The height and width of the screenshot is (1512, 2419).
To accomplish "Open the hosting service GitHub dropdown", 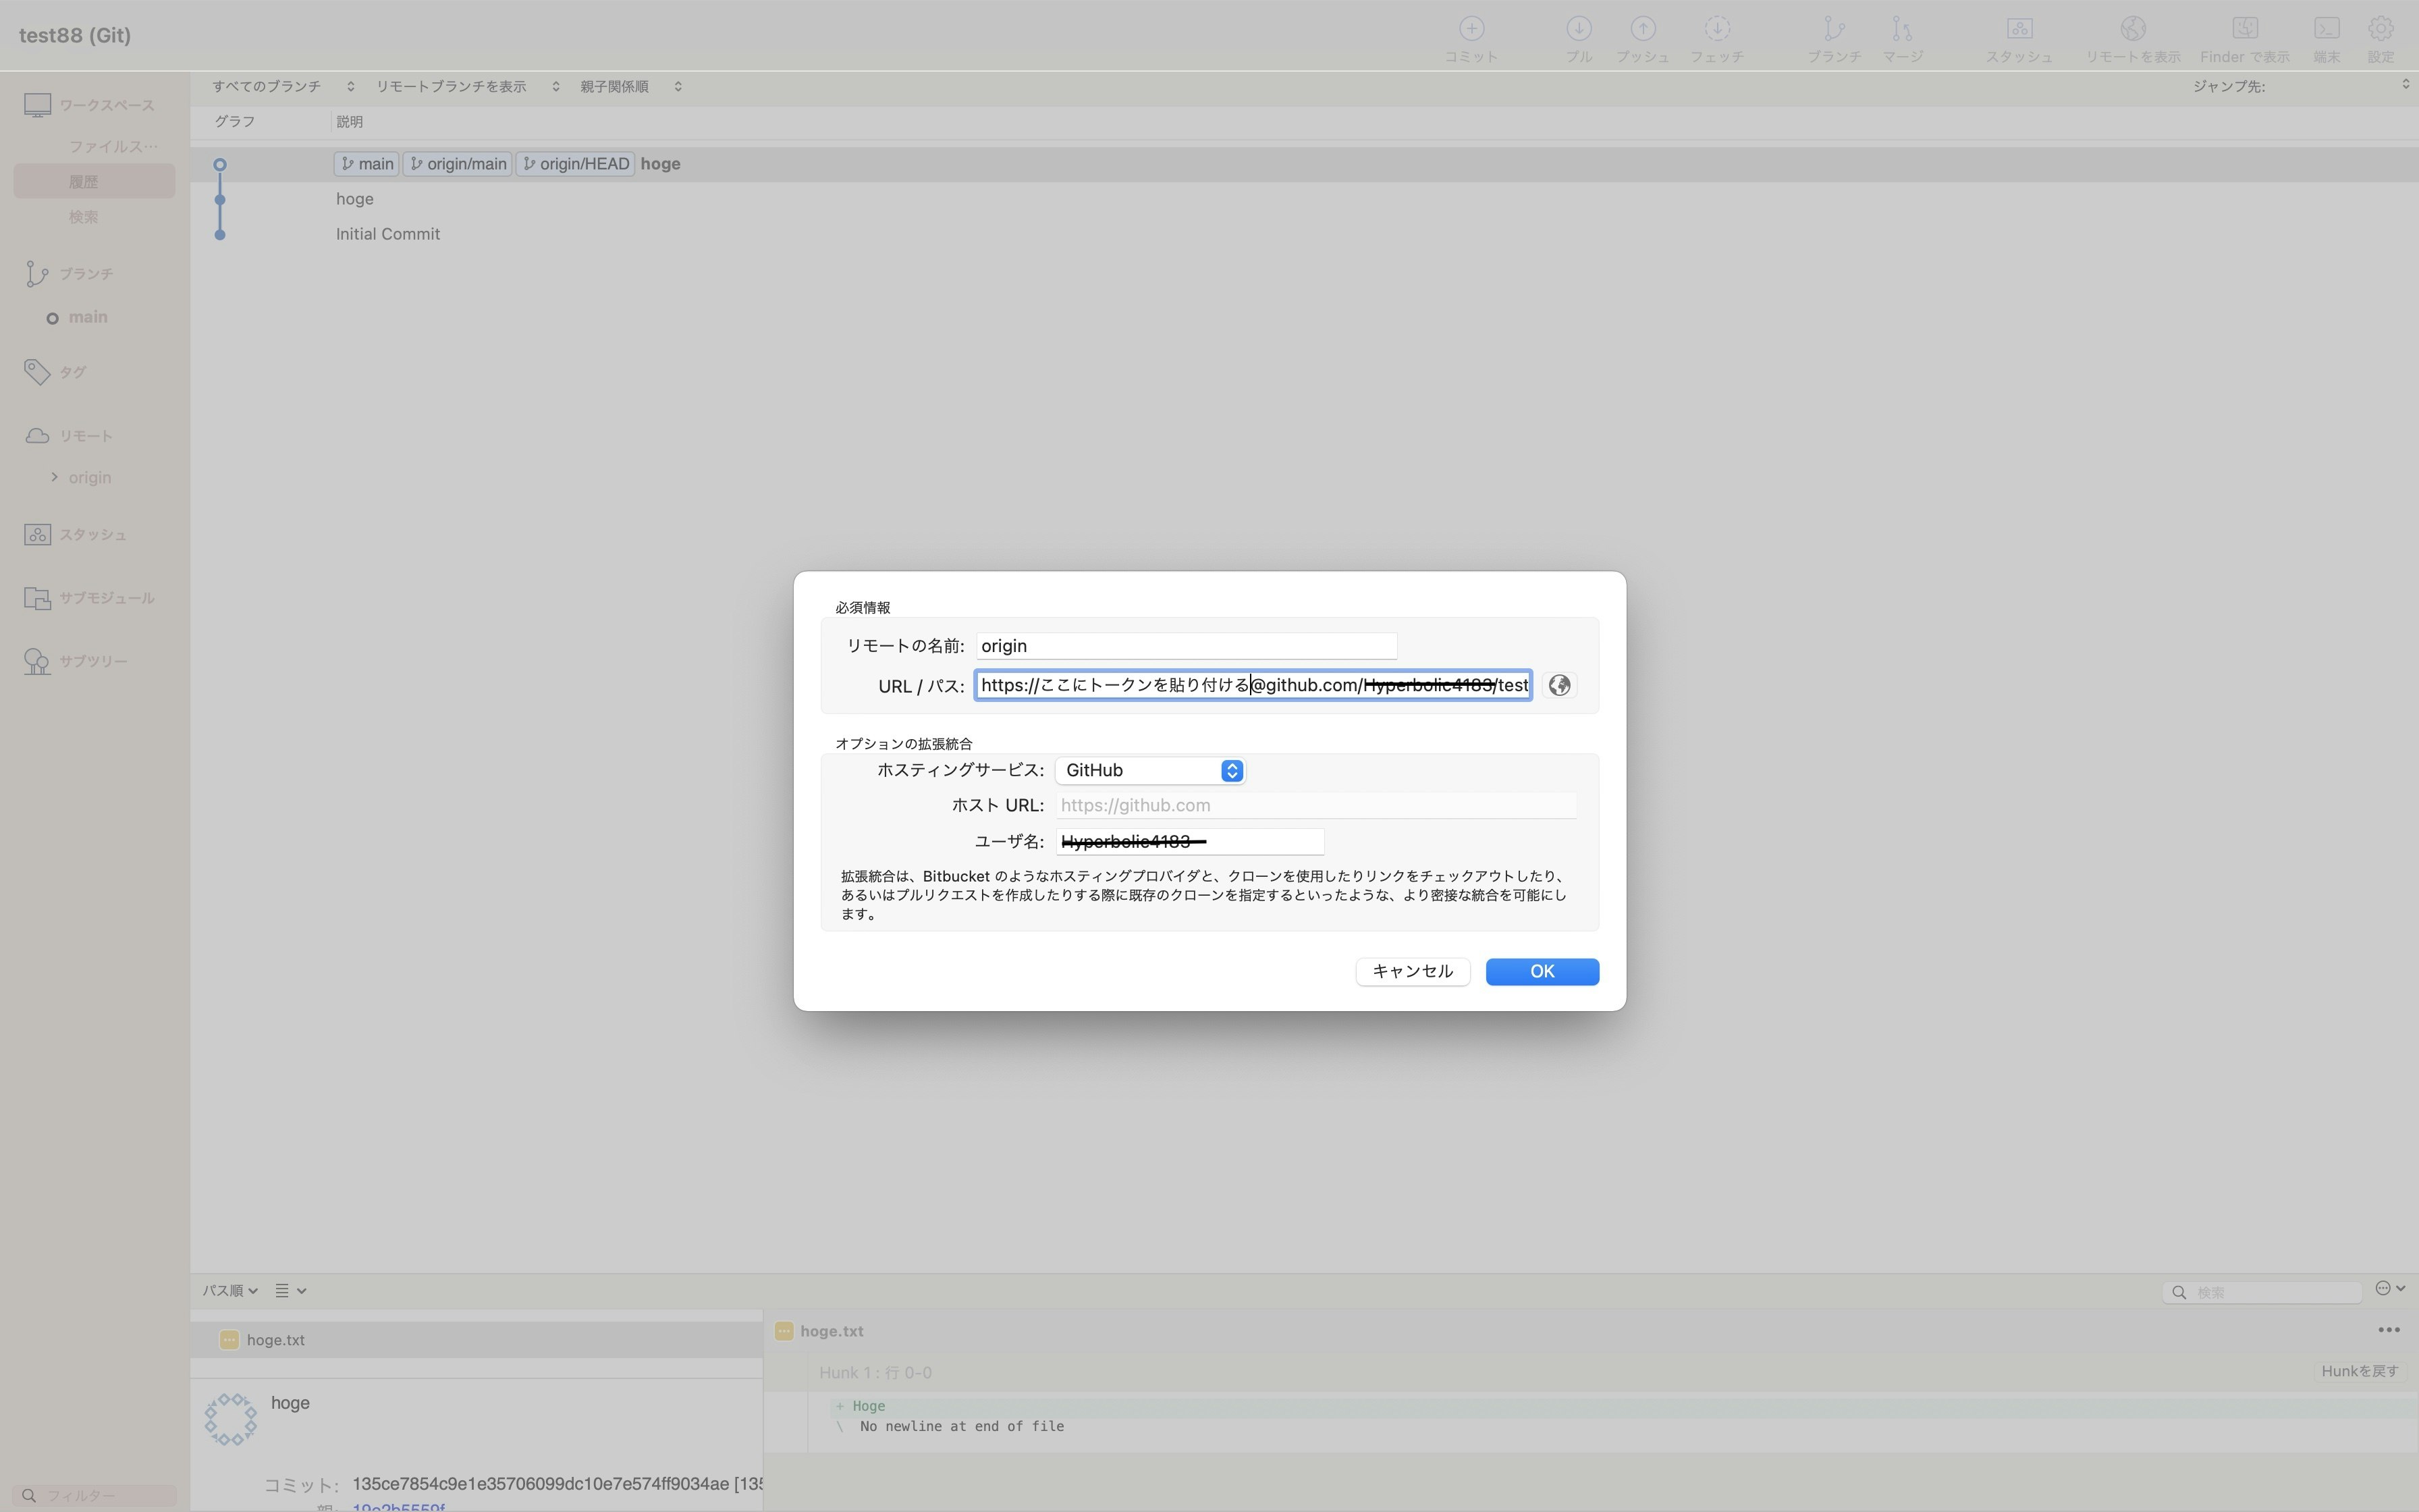I will [x=1149, y=770].
